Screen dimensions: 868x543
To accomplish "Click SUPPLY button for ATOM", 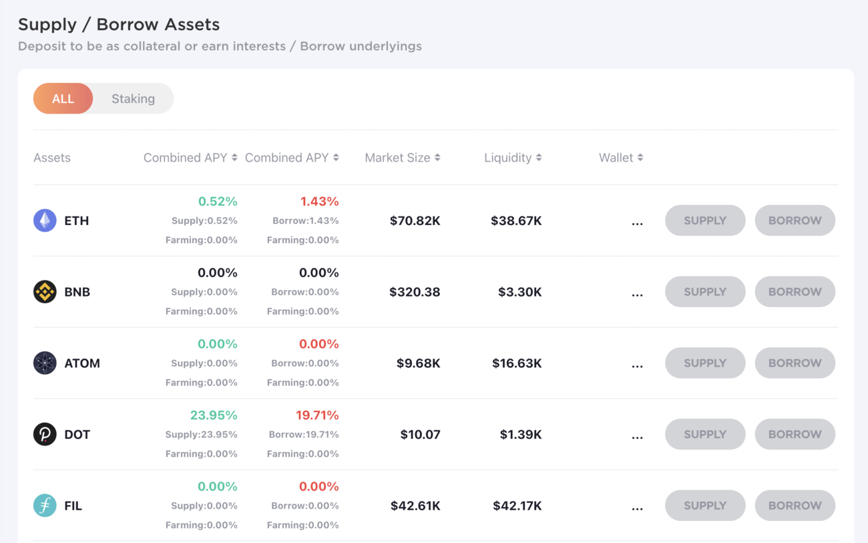I will click(x=705, y=363).
